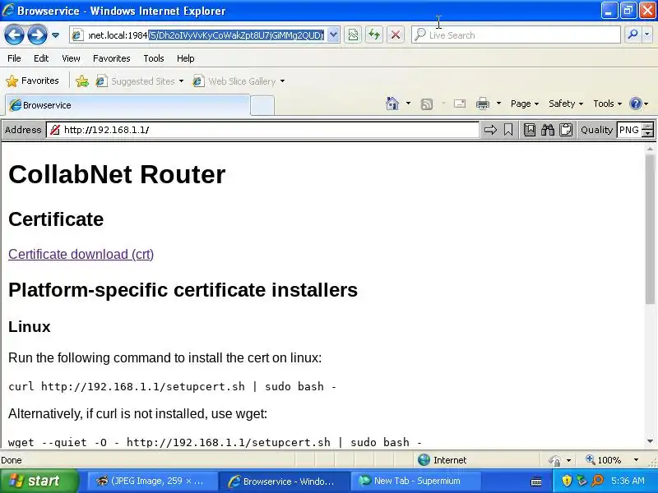
Task: Click the CollabNet Router heading
Action: coord(117,174)
